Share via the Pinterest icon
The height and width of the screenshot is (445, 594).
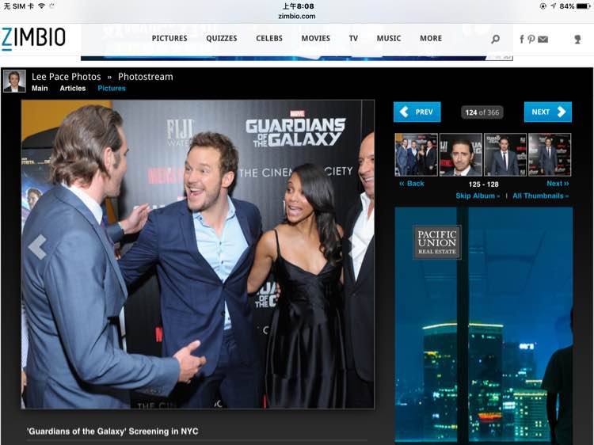click(x=531, y=39)
